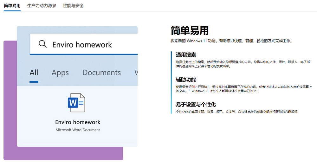Click the large 简单易用 page heading
This screenshot has width=317, height=162.
[190, 31]
